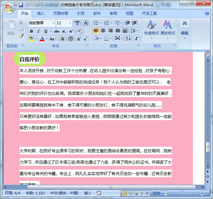Sort text A to Z
Screen dimensions: 213x199
tap(128, 38)
